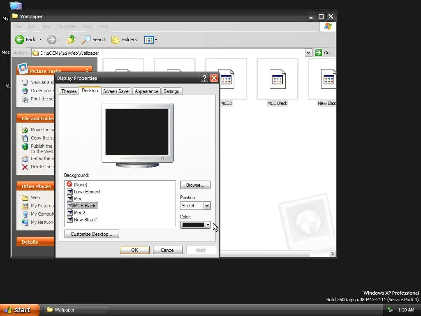Switch to the Appearance tab
This screenshot has height=316, width=421.
(x=147, y=91)
